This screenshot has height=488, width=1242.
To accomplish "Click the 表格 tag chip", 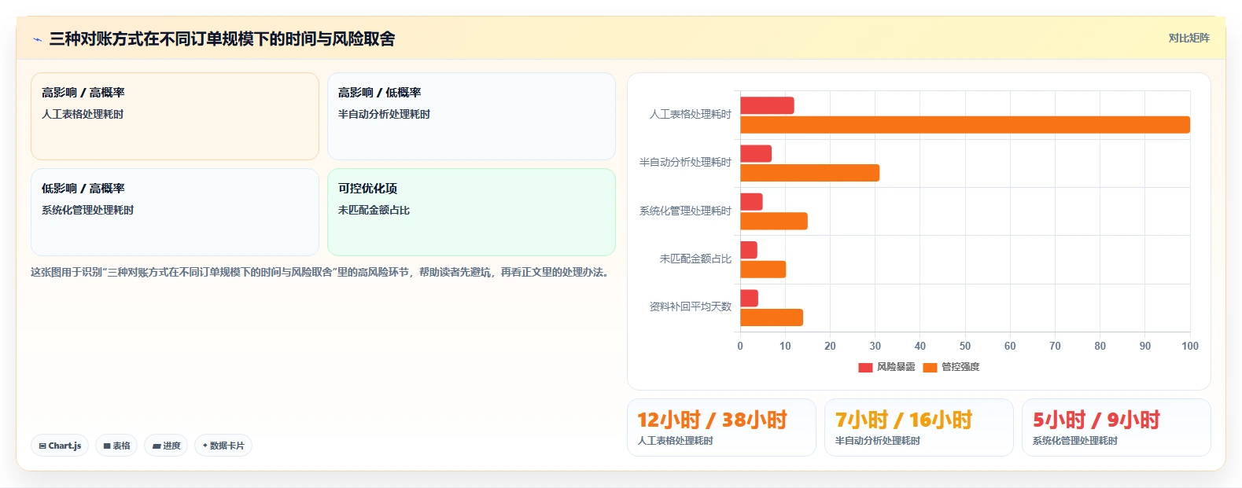I will (116, 446).
